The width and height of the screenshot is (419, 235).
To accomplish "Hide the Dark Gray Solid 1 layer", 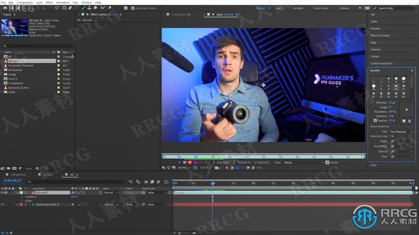I will coord(2,205).
